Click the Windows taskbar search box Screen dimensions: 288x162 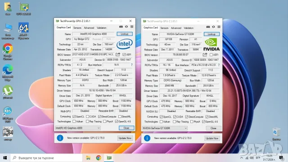[x=46, y=158]
